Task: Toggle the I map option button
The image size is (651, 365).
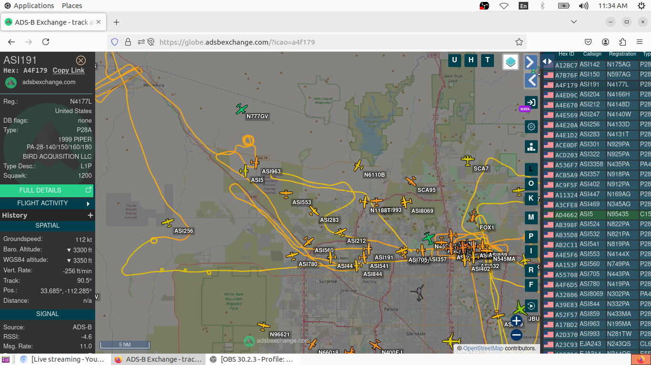Action: coord(532,251)
